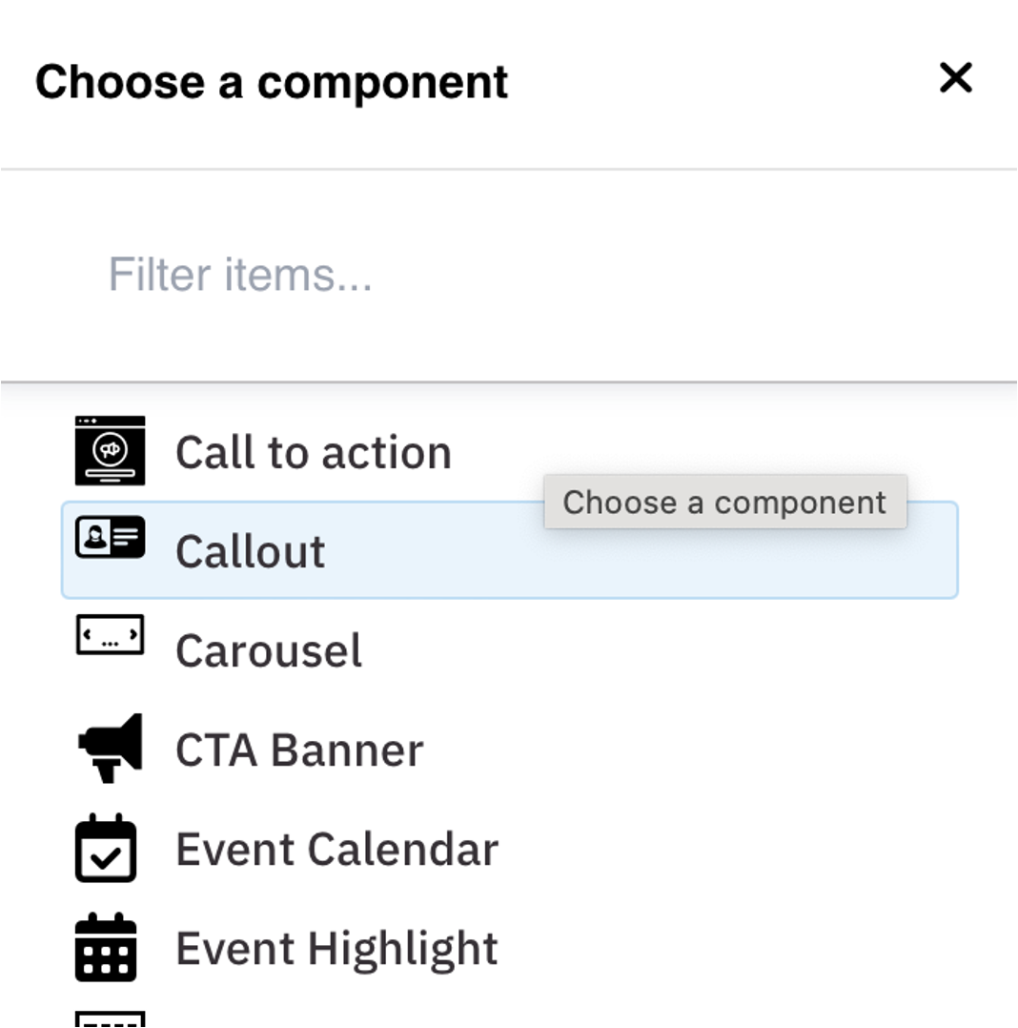Select the Call to action label
Screen dimensions: 1018x1028
click(x=313, y=452)
